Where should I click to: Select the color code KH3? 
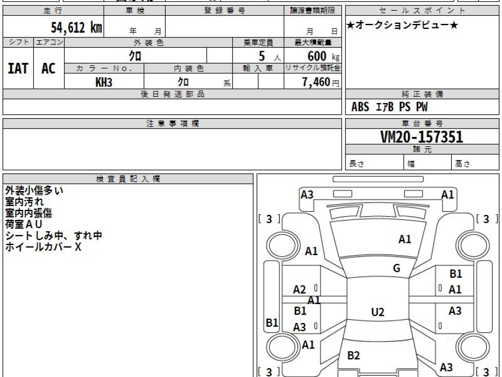[104, 82]
